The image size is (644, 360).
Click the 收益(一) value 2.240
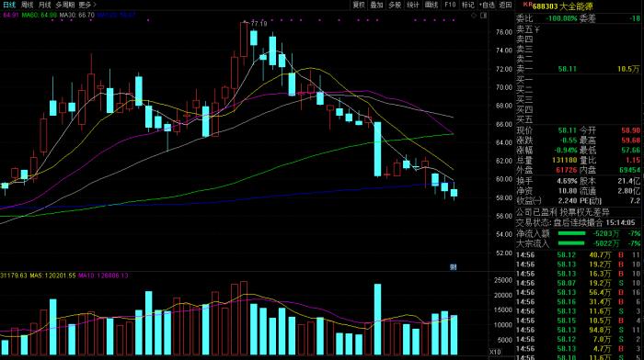point(568,201)
